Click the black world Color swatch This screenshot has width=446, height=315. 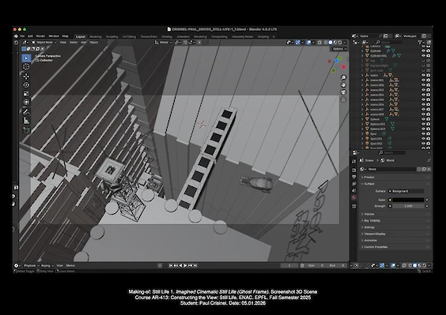pyautogui.click(x=408, y=200)
